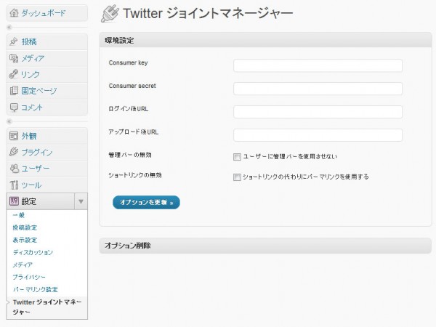Click the Consumer key label text

pyautogui.click(x=128, y=62)
